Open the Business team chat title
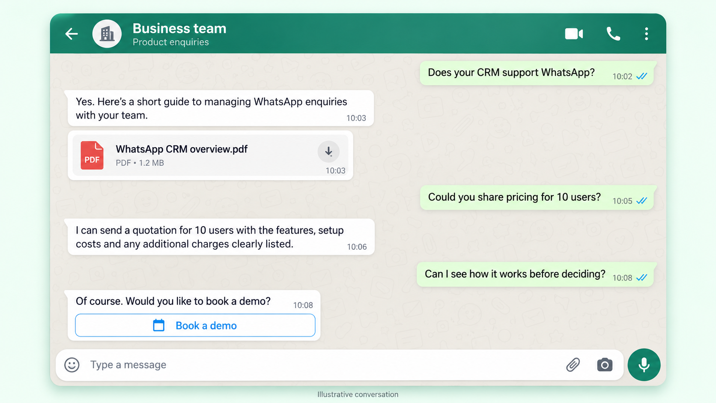The width and height of the screenshot is (716, 403). (x=179, y=28)
